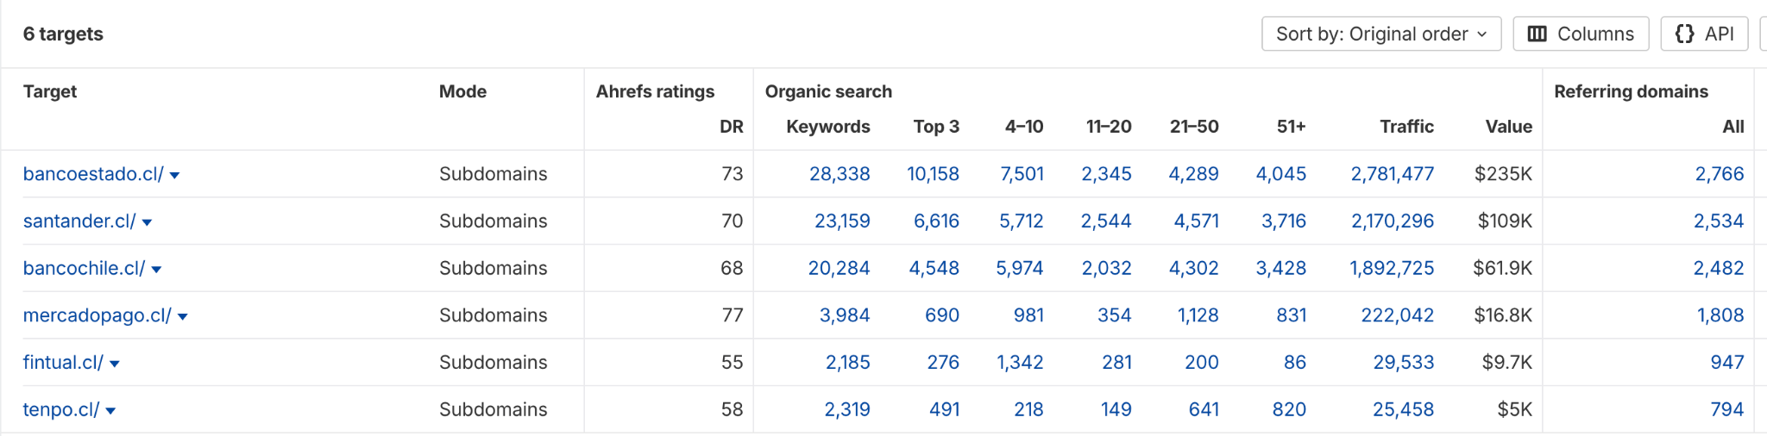The height and width of the screenshot is (436, 1767).
Task: Open the Sort by Original order dropdown
Action: pyautogui.click(x=1380, y=34)
